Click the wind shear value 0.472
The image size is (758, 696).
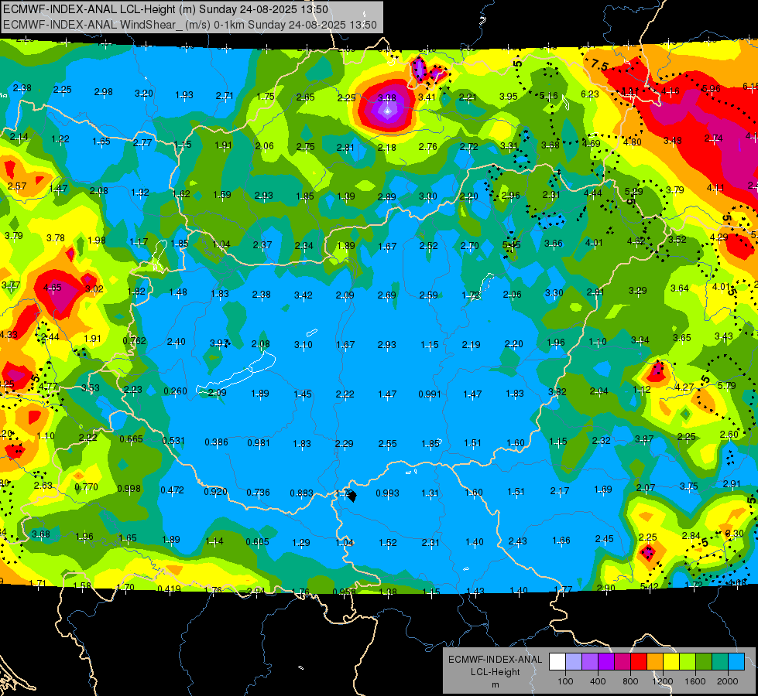[x=172, y=490]
